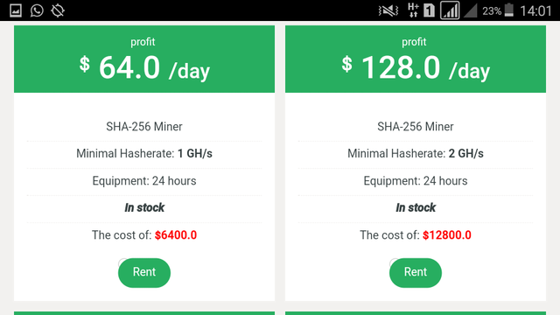Rent the $6400.0 SHA-256 miner
This screenshot has width=560, height=315.
(x=144, y=272)
